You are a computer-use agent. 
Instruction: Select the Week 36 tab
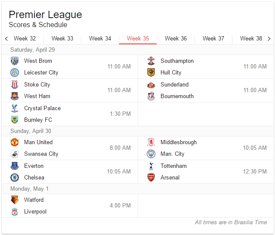pyautogui.click(x=176, y=39)
